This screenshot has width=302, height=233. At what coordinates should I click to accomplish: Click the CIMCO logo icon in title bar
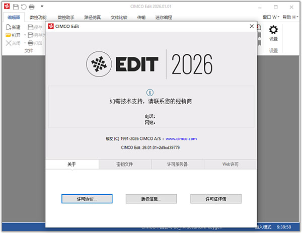pos(7,7)
